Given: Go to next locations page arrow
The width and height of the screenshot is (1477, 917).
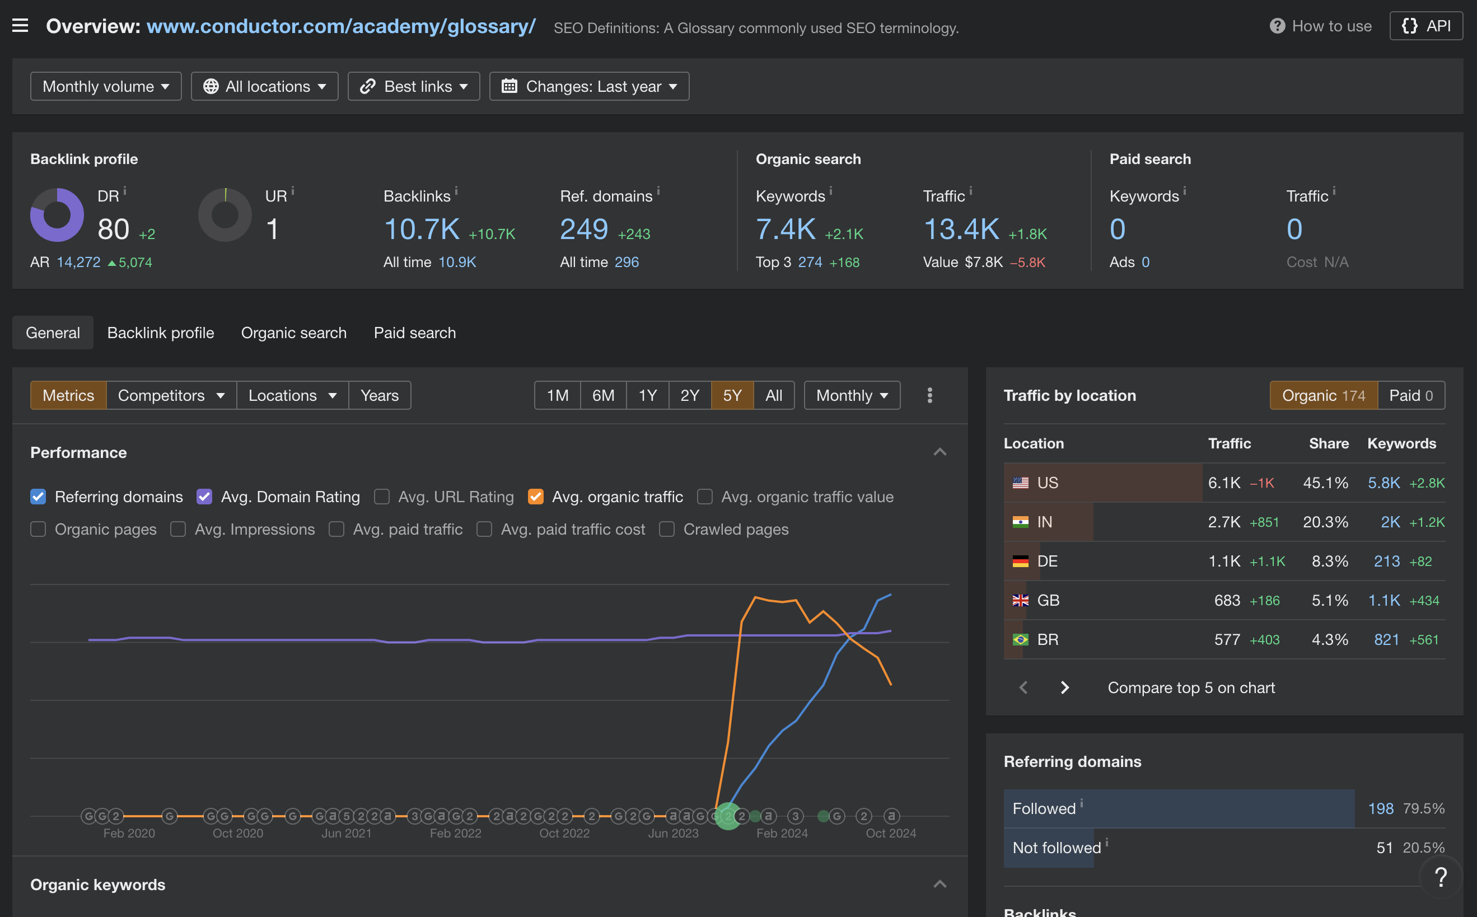Looking at the screenshot, I should click(x=1064, y=687).
